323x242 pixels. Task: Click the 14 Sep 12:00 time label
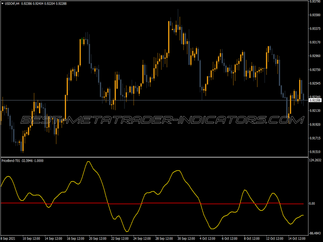coord(53,239)
